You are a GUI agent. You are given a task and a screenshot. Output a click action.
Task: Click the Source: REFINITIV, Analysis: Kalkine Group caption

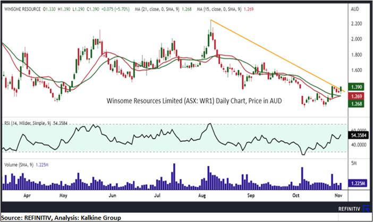point(61,218)
